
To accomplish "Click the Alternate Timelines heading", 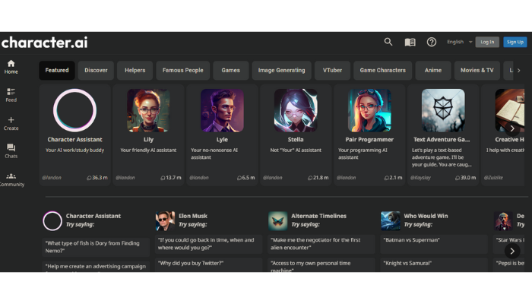I will [318, 216].
